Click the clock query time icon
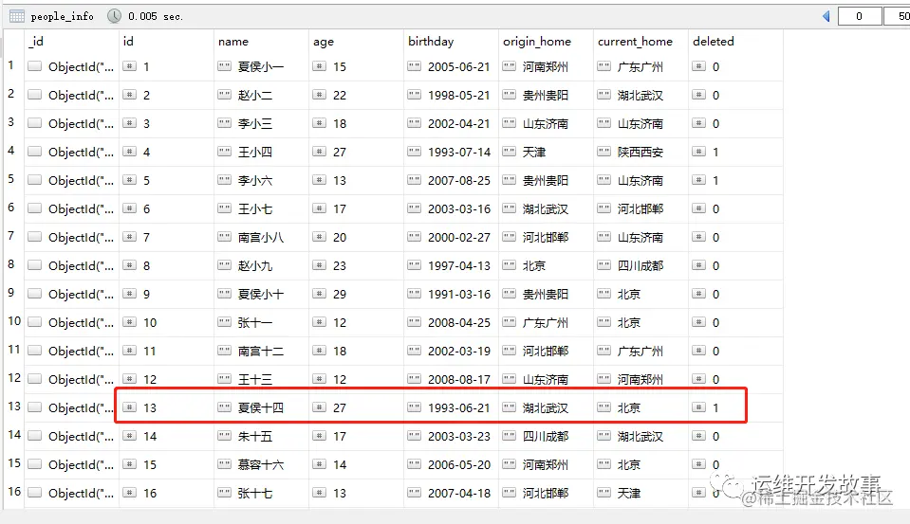Viewport: 910px width, 524px height. [x=114, y=16]
